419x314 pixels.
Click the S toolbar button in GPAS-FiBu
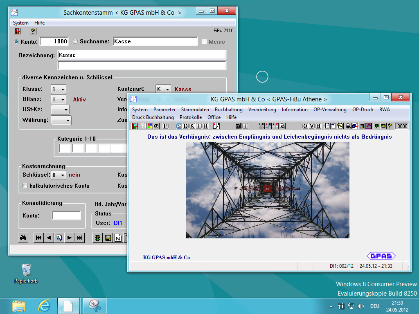point(179,126)
